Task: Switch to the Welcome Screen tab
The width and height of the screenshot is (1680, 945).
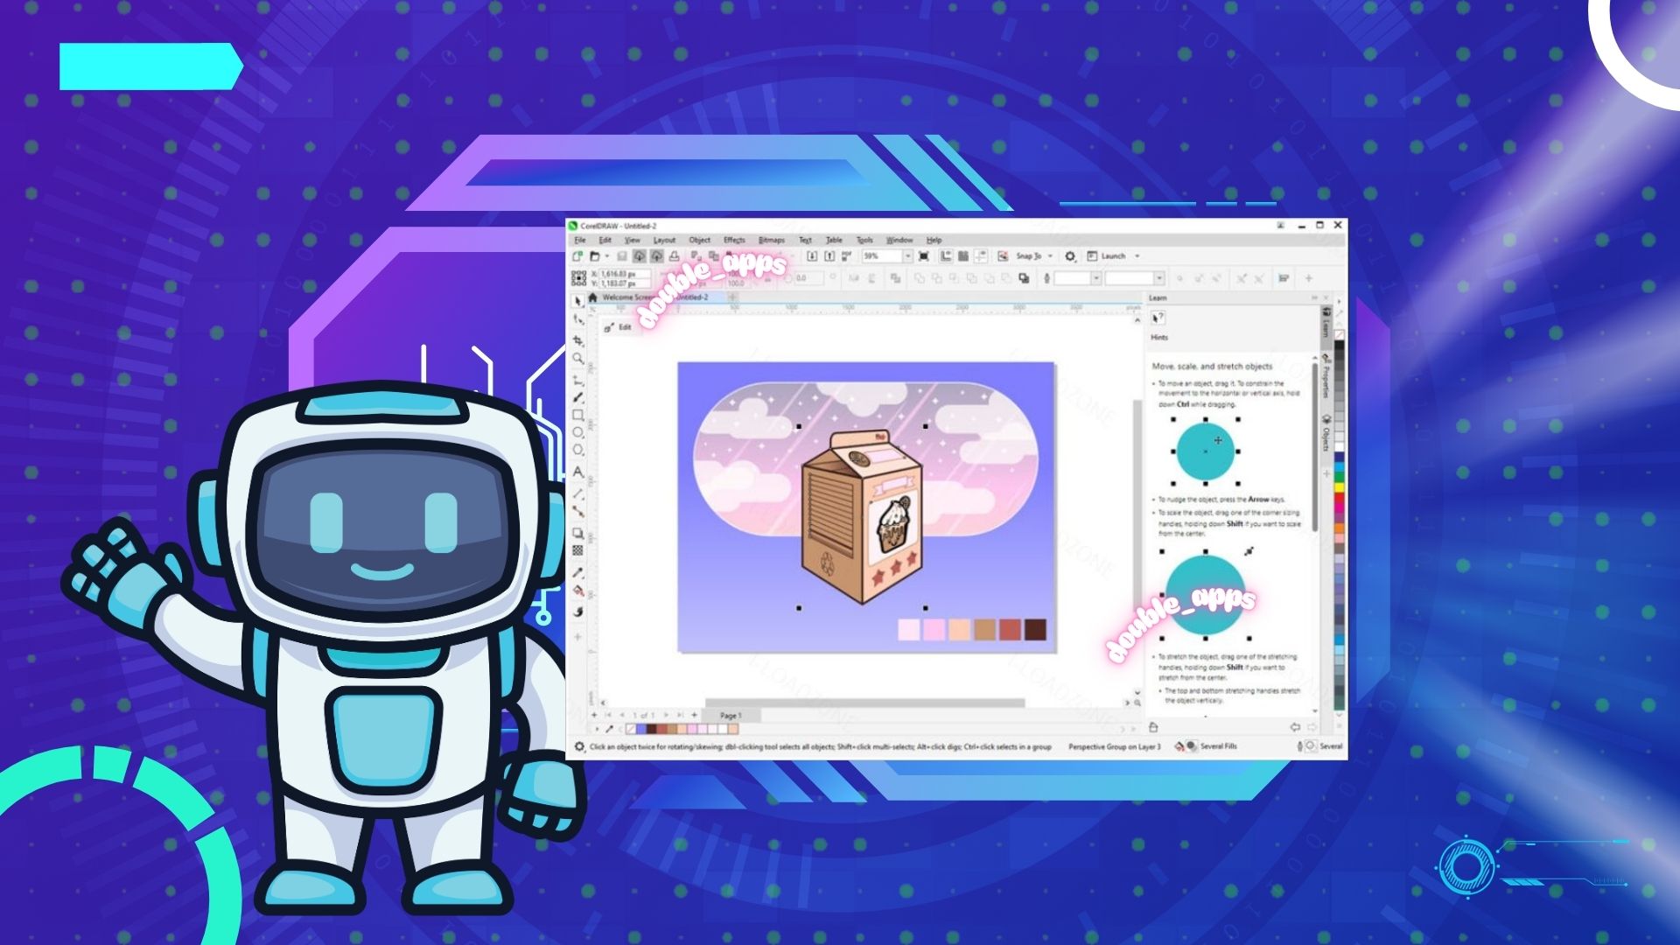Action: pos(627,297)
